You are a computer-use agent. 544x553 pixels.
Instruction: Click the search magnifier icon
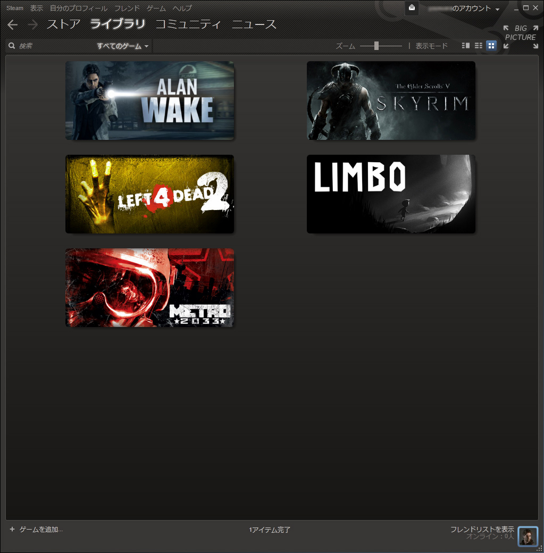pyautogui.click(x=12, y=46)
